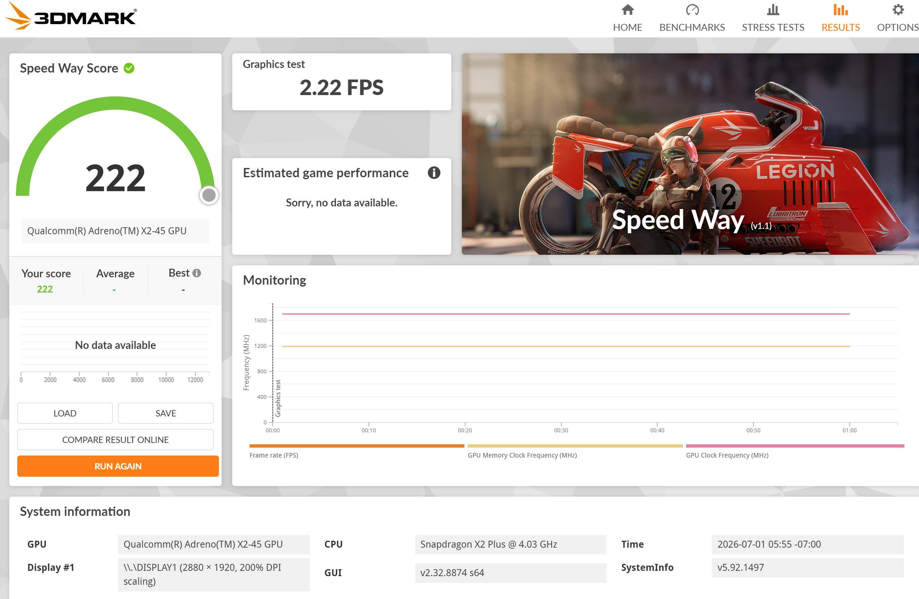Image resolution: width=919 pixels, height=599 pixels.
Task: Click the Graphics test card label
Action: point(274,64)
